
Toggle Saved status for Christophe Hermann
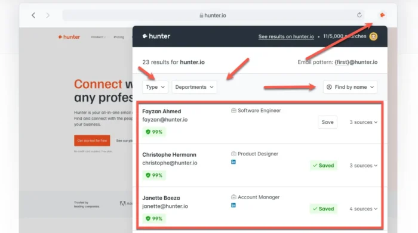324,166
